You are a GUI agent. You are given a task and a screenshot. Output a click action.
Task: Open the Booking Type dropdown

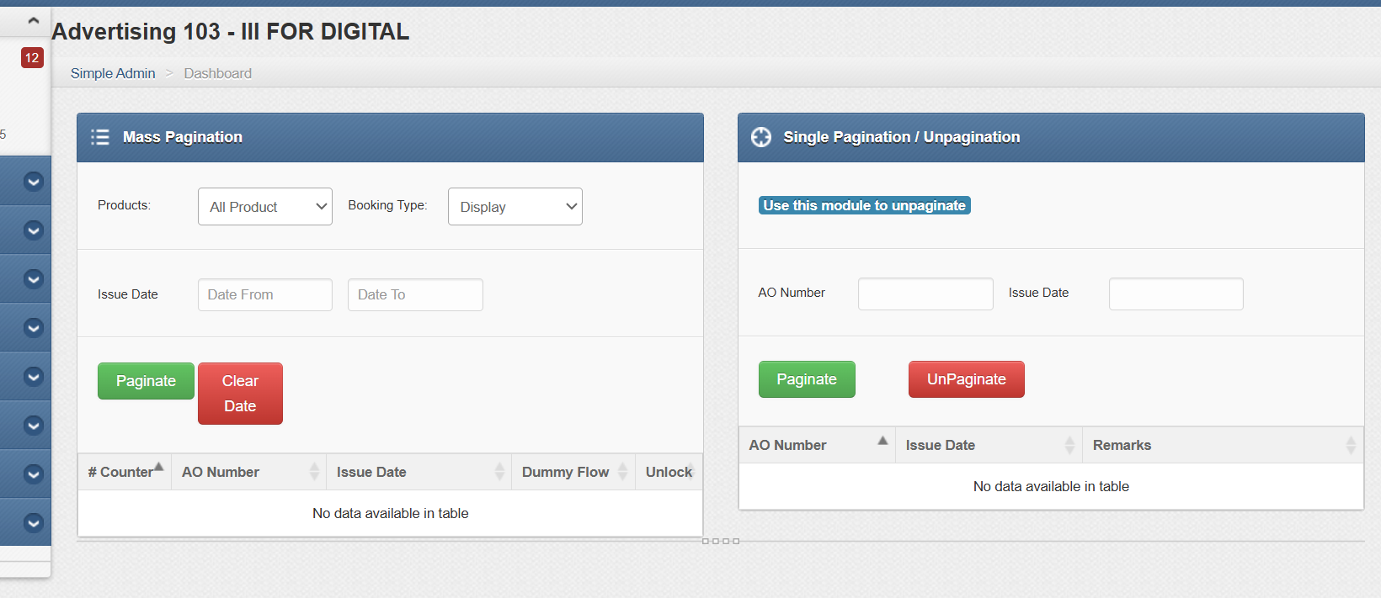pos(515,207)
